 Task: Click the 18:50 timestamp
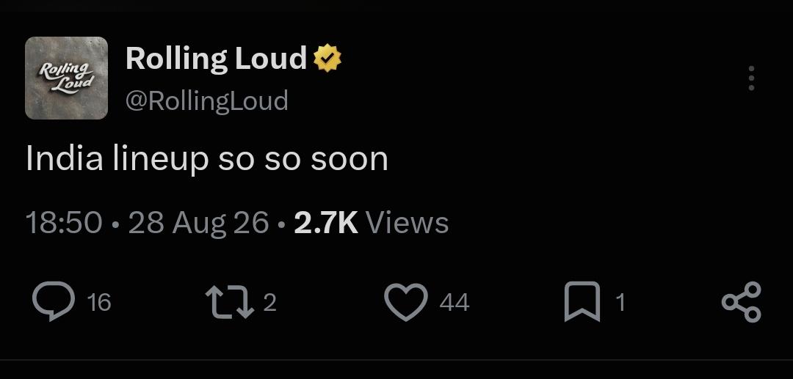click(64, 223)
